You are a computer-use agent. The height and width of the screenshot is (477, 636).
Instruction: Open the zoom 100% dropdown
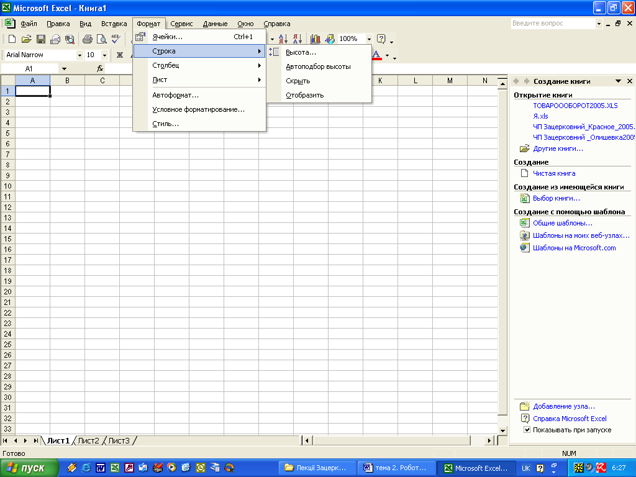click(369, 39)
